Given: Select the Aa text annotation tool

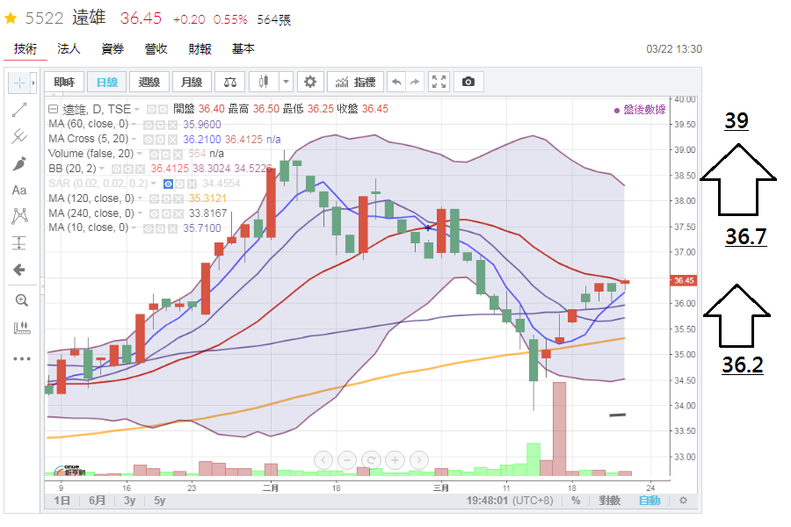Looking at the screenshot, I should tap(19, 190).
